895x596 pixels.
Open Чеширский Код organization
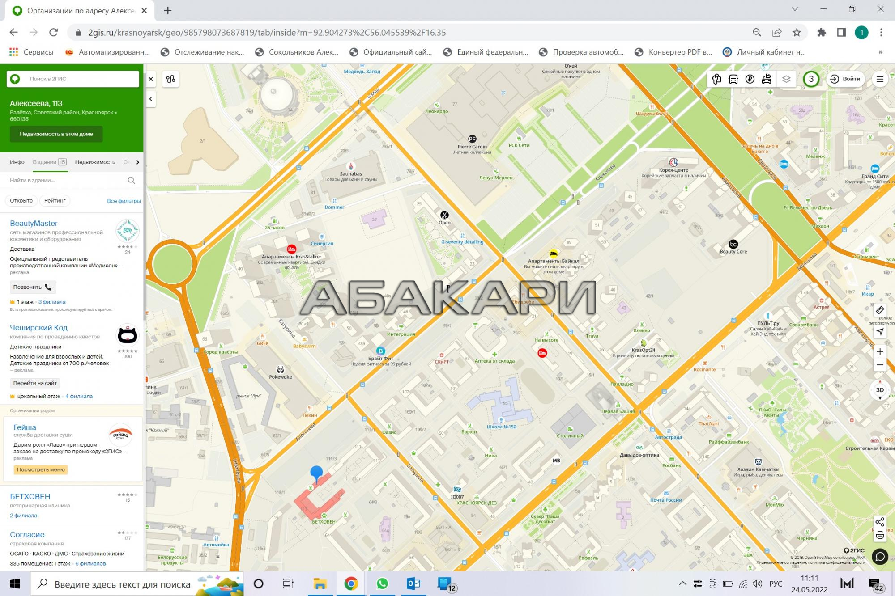[x=38, y=327]
